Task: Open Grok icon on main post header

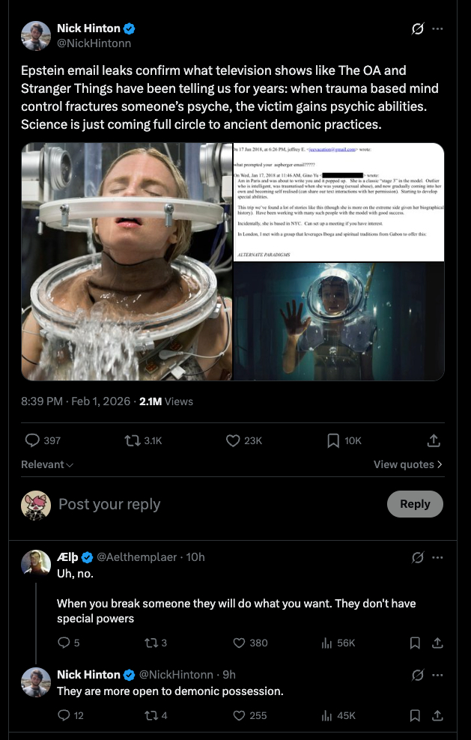Action: pyautogui.click(x=418, y=29)
